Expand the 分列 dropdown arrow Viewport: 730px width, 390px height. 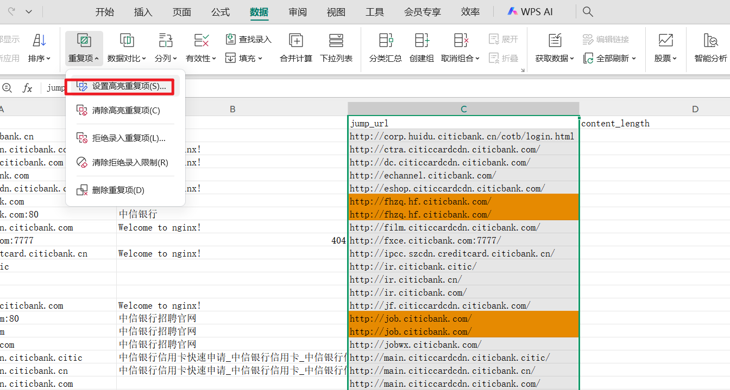[x=174, y=59]
